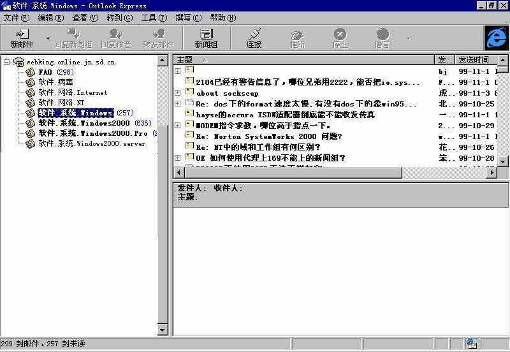Click the New Mail (新邮件) toolbar icon
Image resolution: width=510 pixels, height=352 pixels.
click(x=22, y=34)
